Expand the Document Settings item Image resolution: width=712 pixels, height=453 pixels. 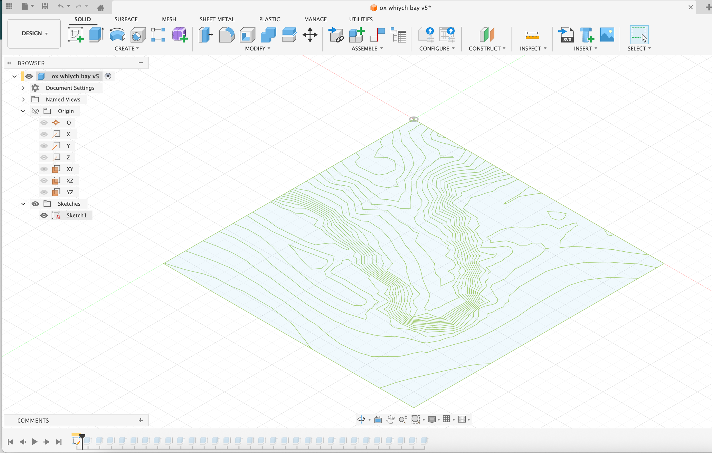click(x=23, y=88)
